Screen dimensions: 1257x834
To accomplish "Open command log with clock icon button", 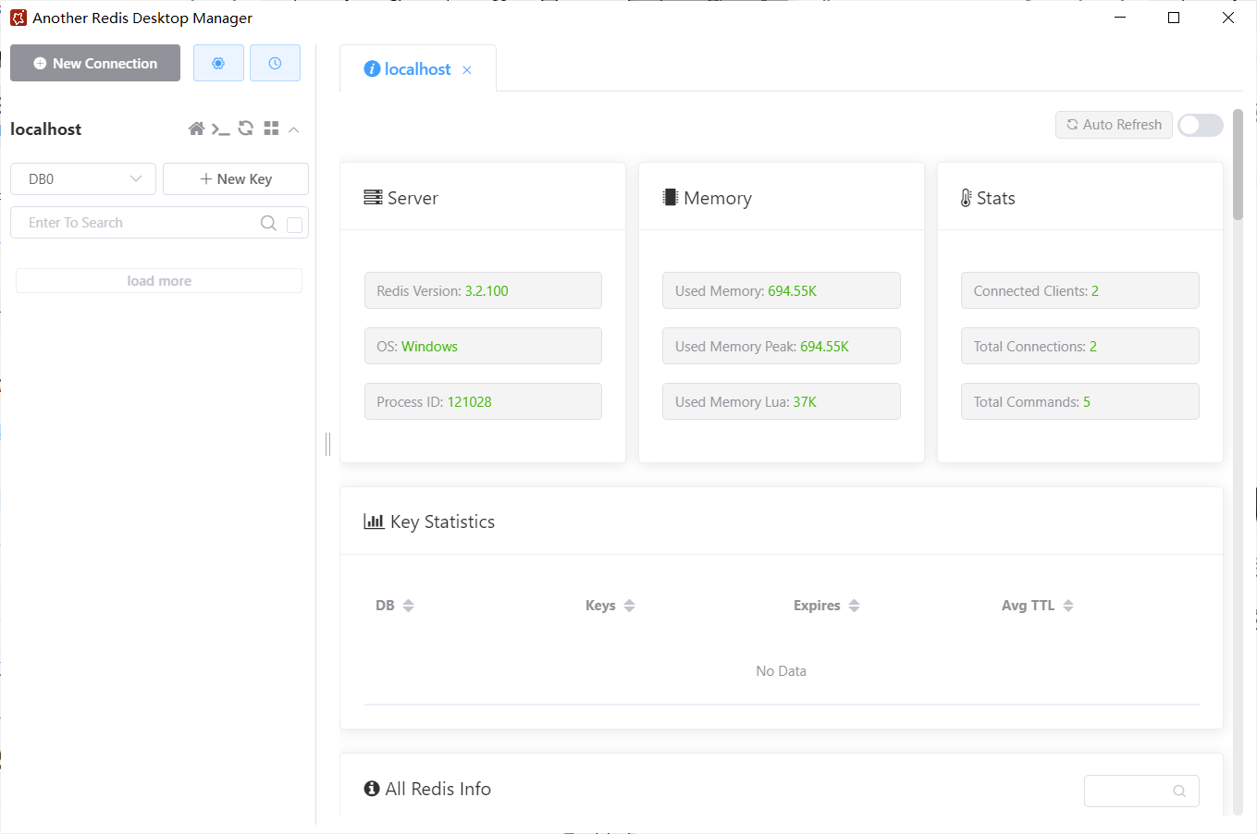I will pos(275,63).
